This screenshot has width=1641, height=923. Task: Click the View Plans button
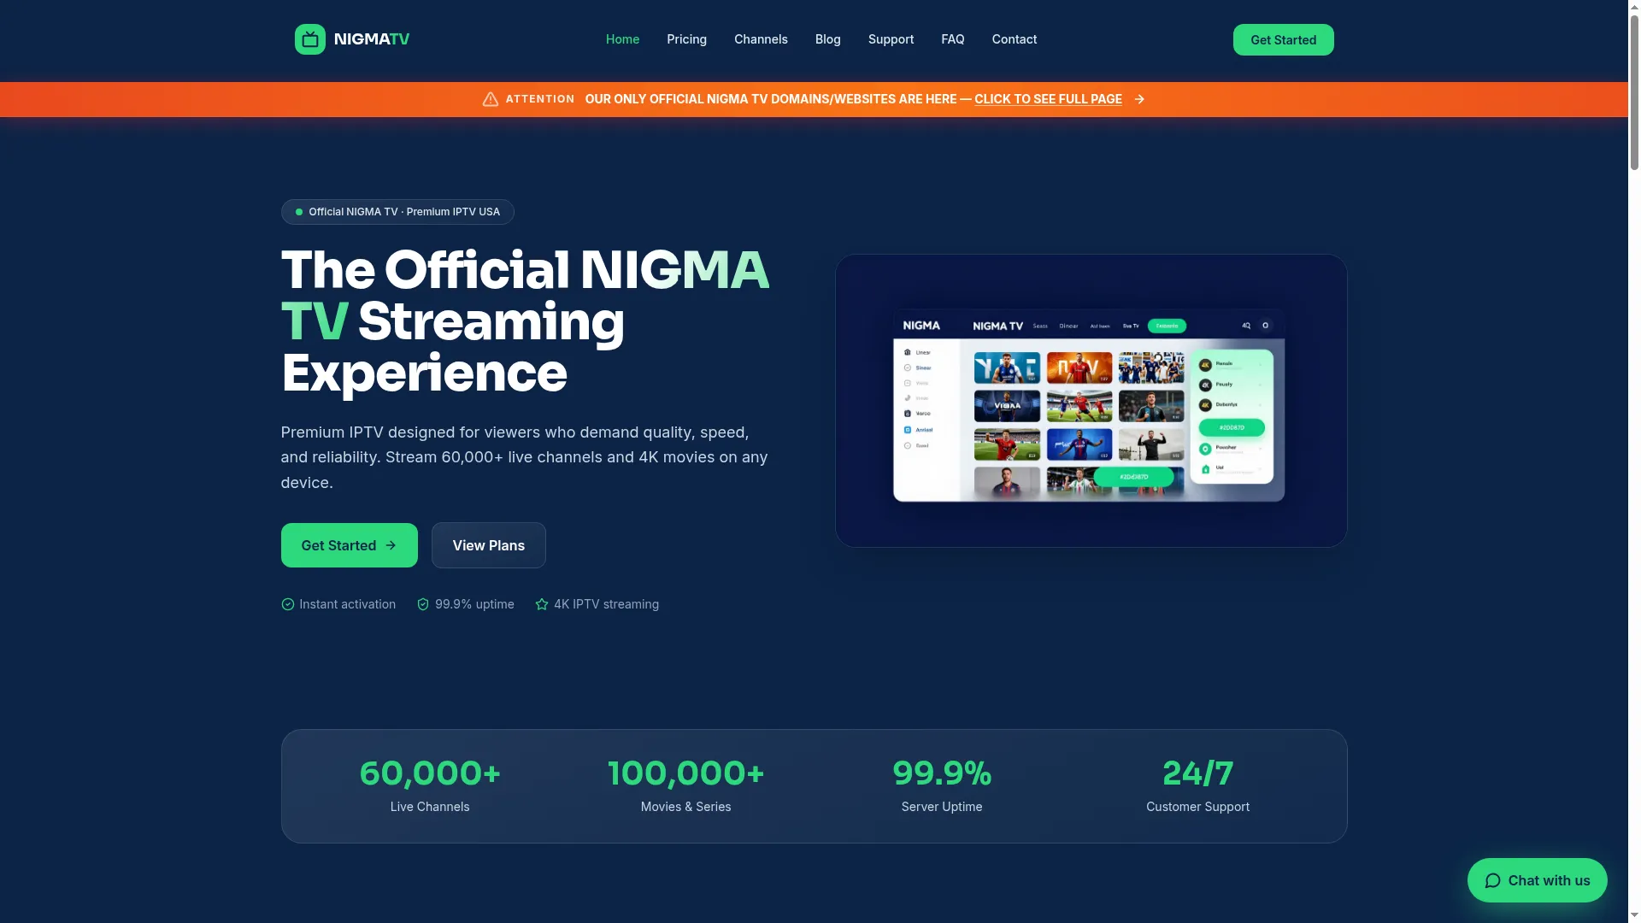(488, 545)
